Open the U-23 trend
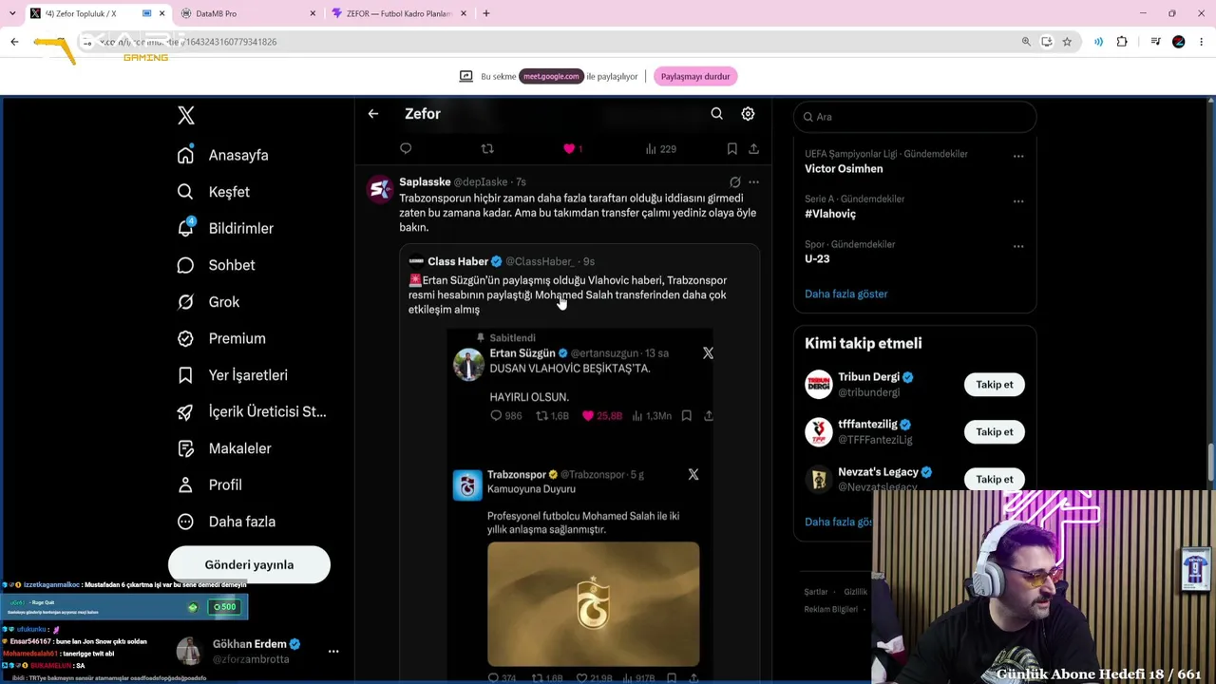Screen dimensions: 1216x684 click(x=817, y=258)
